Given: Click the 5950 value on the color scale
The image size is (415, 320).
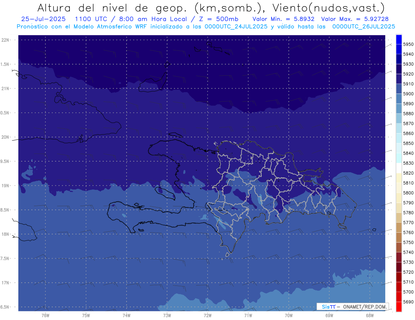Looking at the screenshot, I should point(408,45).
